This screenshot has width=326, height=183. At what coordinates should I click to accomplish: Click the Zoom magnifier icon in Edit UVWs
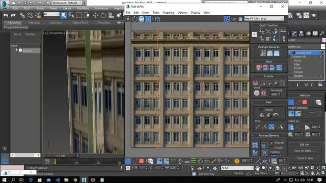pos(264,168)
